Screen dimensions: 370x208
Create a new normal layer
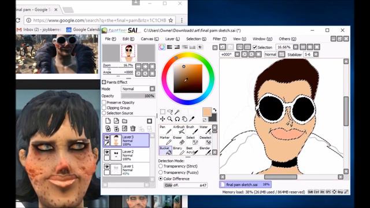[x=108, y=121]
